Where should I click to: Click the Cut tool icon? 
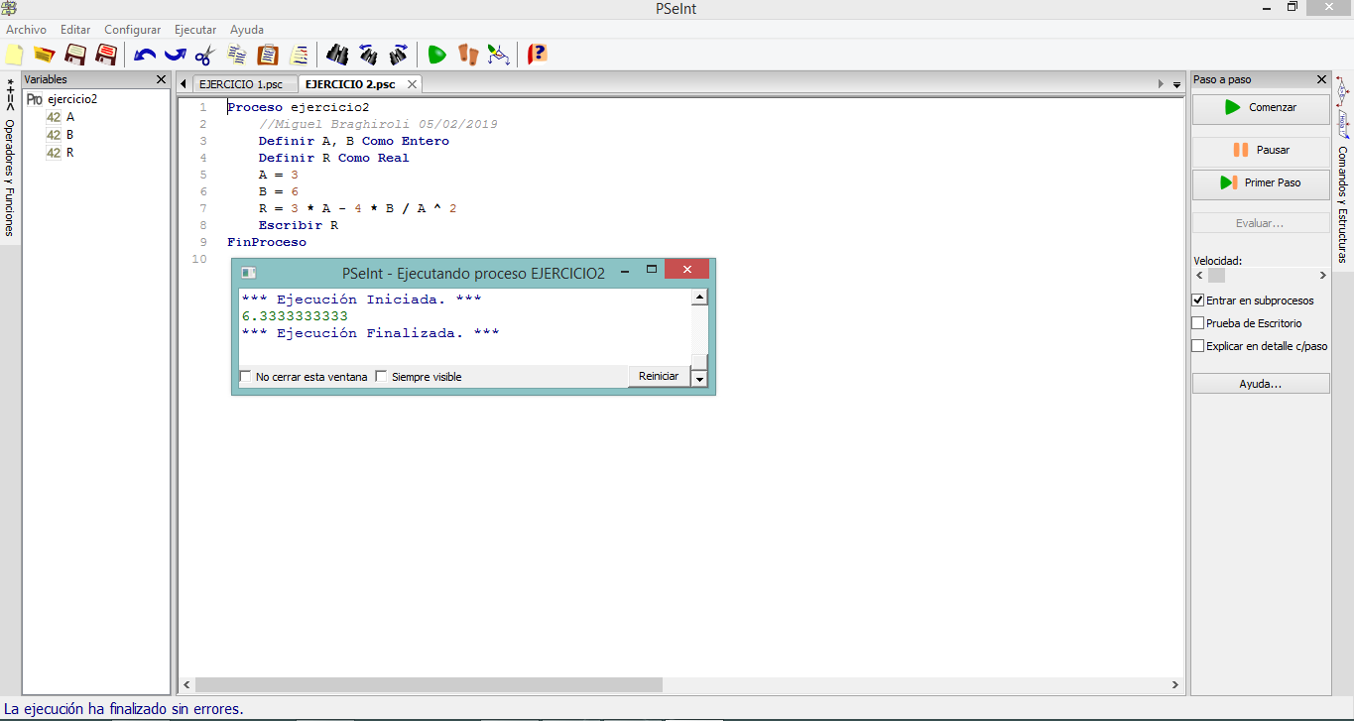click(x=203, y=55)
